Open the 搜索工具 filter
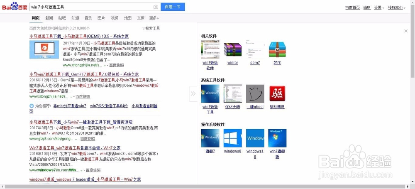This screenshot has height=189, width=415. [151, 28]
